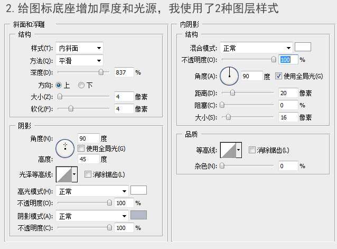This screenshot has height=249, width=337.
Task: Click the bevel 大小(Z) value field
Action: (124, 97)
